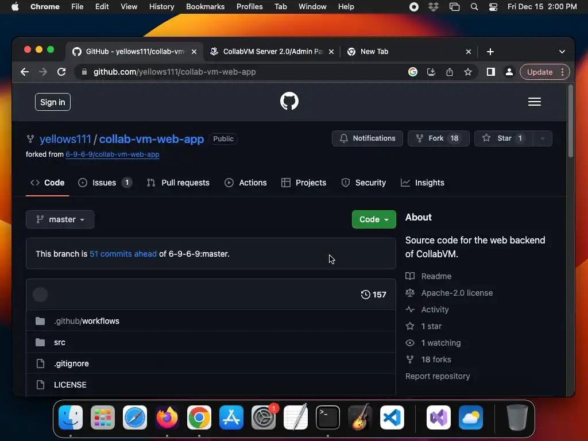This screenshot has height=441, width=588.
Task: Open the Chrome tab search chevron
Action: click(x=562, y=52)
